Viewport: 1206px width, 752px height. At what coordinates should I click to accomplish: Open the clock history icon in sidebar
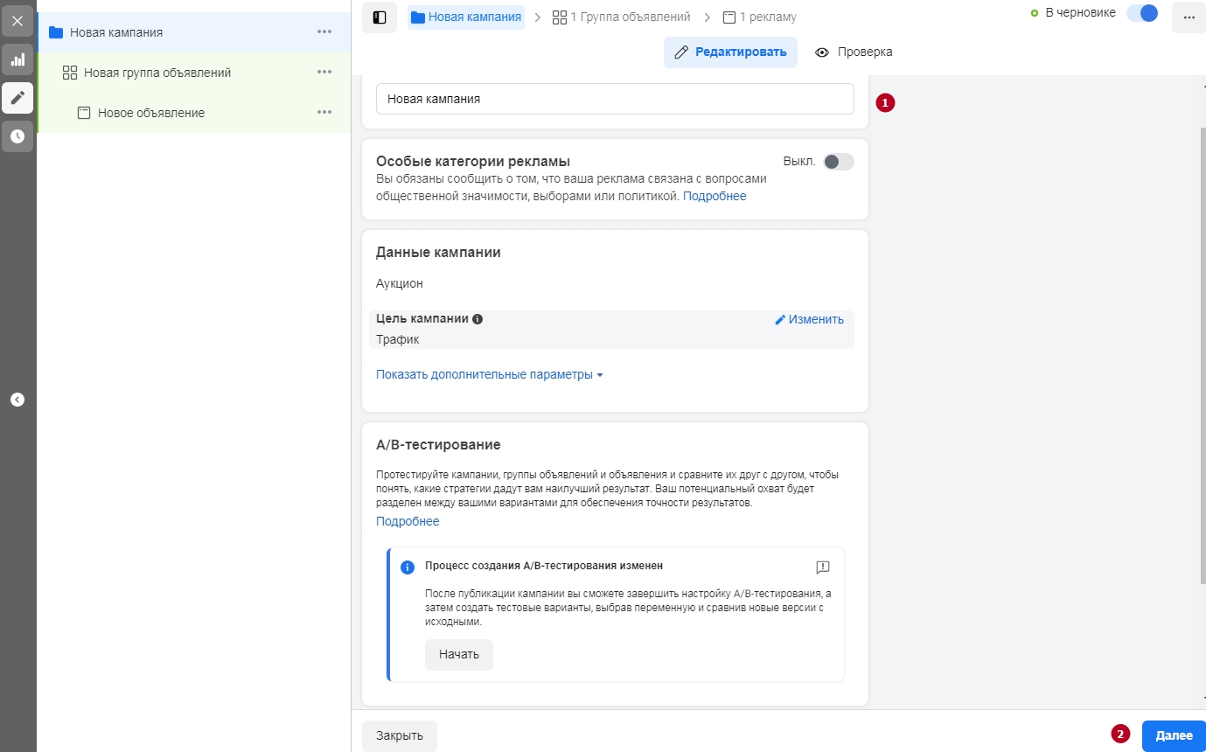(17, 136)
